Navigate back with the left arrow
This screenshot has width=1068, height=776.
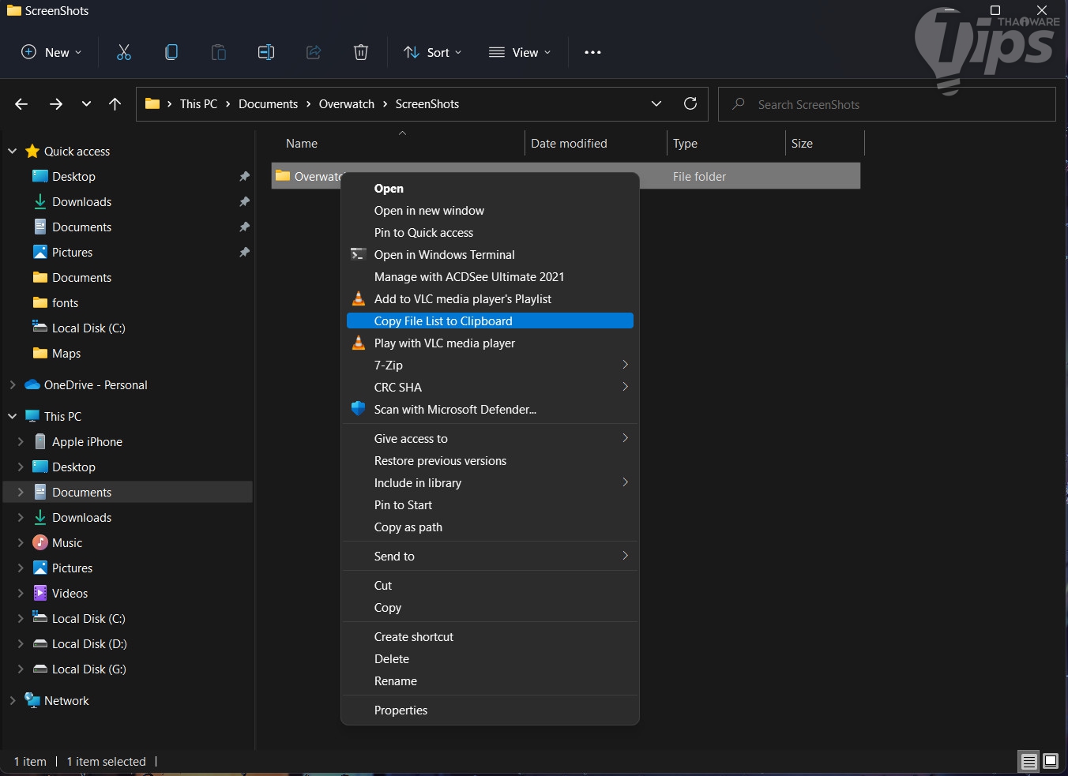21,103
